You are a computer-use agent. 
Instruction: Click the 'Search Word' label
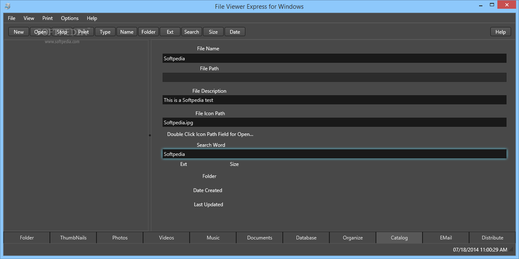211,145
